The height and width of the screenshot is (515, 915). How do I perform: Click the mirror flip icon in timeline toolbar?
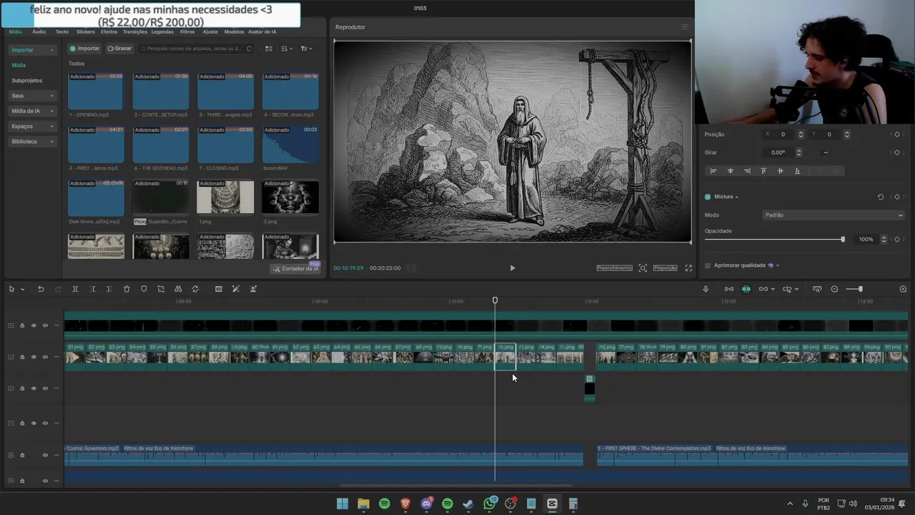[178, 289]
